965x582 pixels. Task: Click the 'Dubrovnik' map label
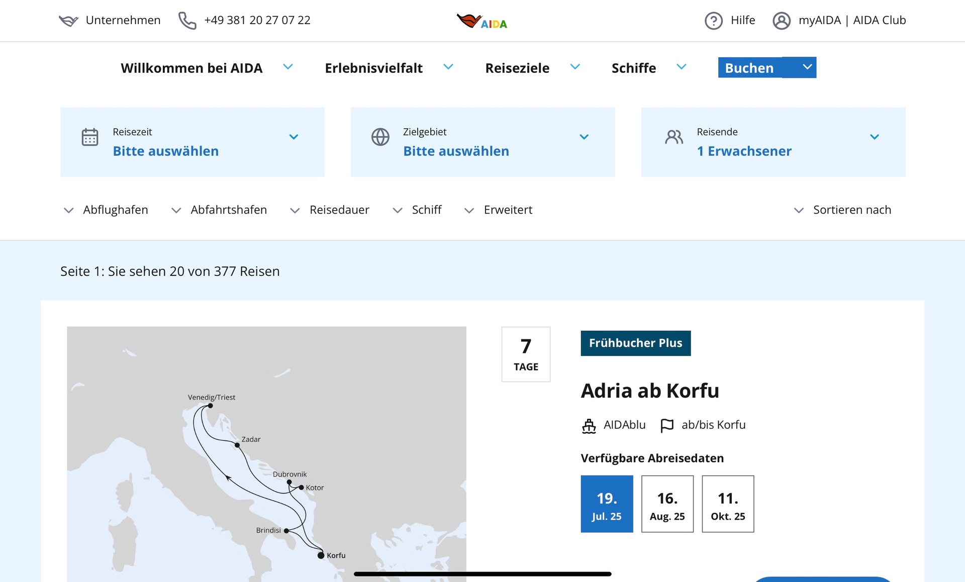pos(289,474)
